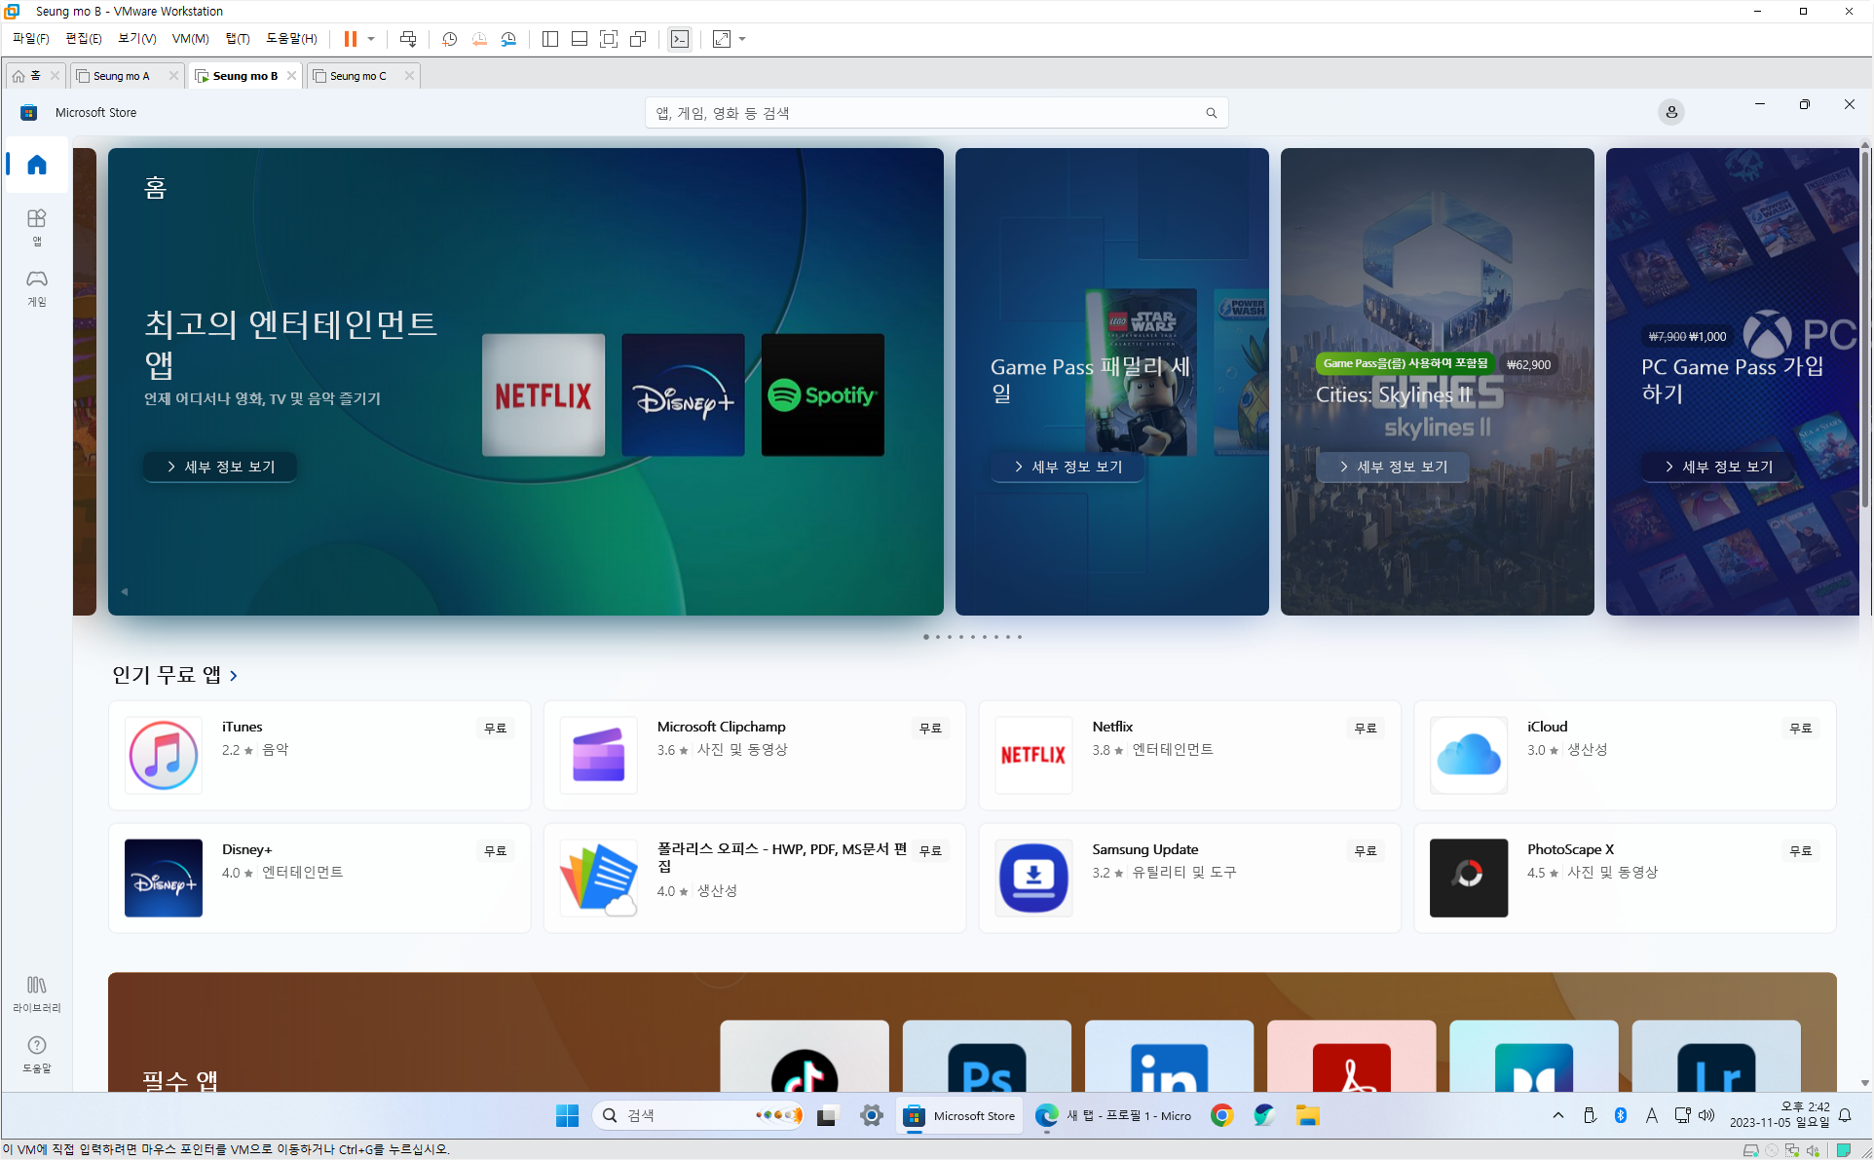Open the popular free apps list link
Viewport: 1874px width, 1160px height.
pyautogui.click(x=175, y=674)
